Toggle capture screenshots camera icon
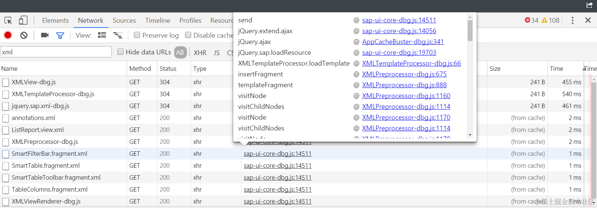The height and width of the screenshot is (208, 597). click(x=45, y=35)
